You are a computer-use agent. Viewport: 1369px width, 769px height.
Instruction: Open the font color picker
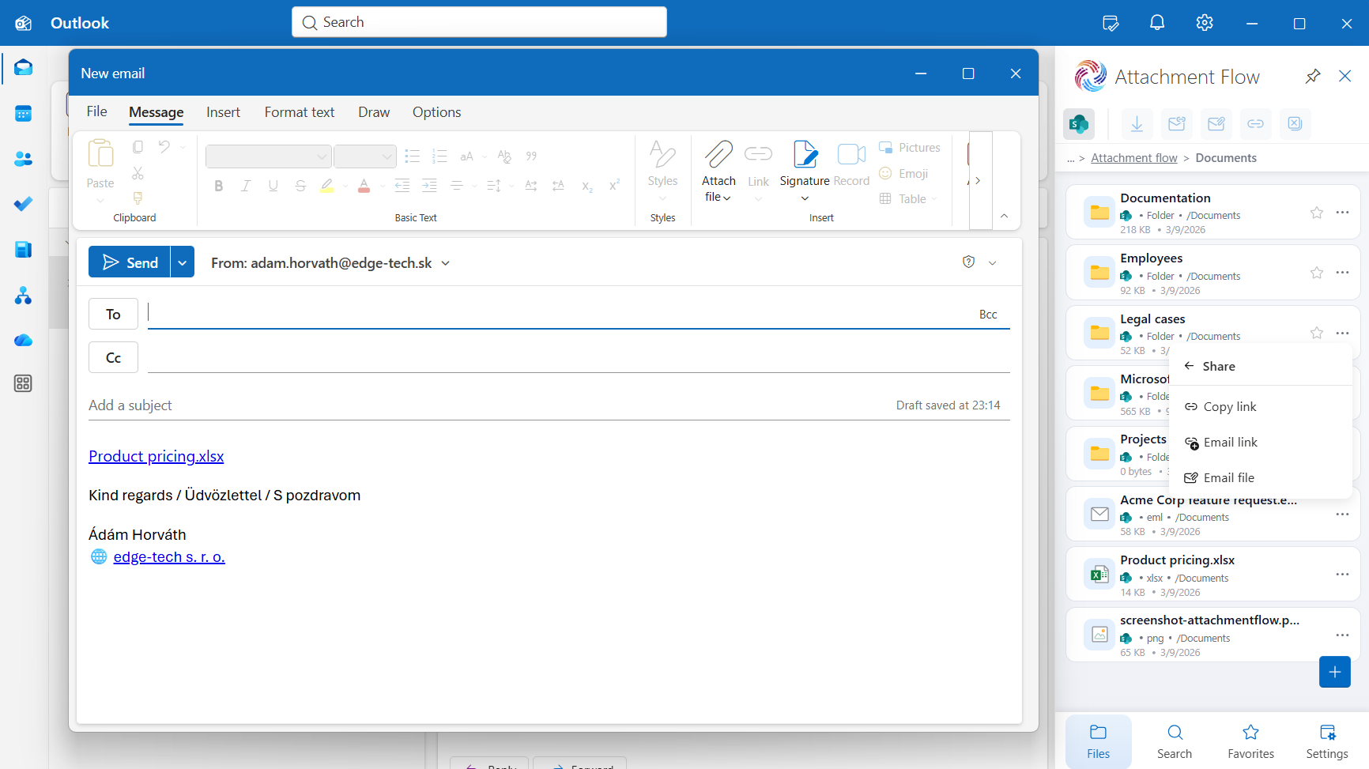coord(364,186)
